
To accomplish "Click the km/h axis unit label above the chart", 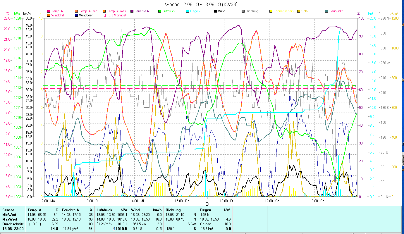I will click(x=27, y=13).
